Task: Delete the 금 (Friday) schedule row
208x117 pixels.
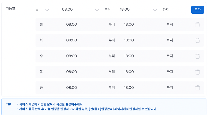Action: [x=197, y=88]
